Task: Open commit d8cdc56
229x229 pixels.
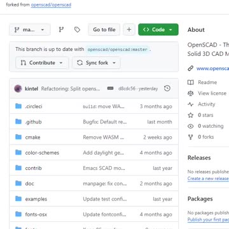Action: (x=127, y=88)
